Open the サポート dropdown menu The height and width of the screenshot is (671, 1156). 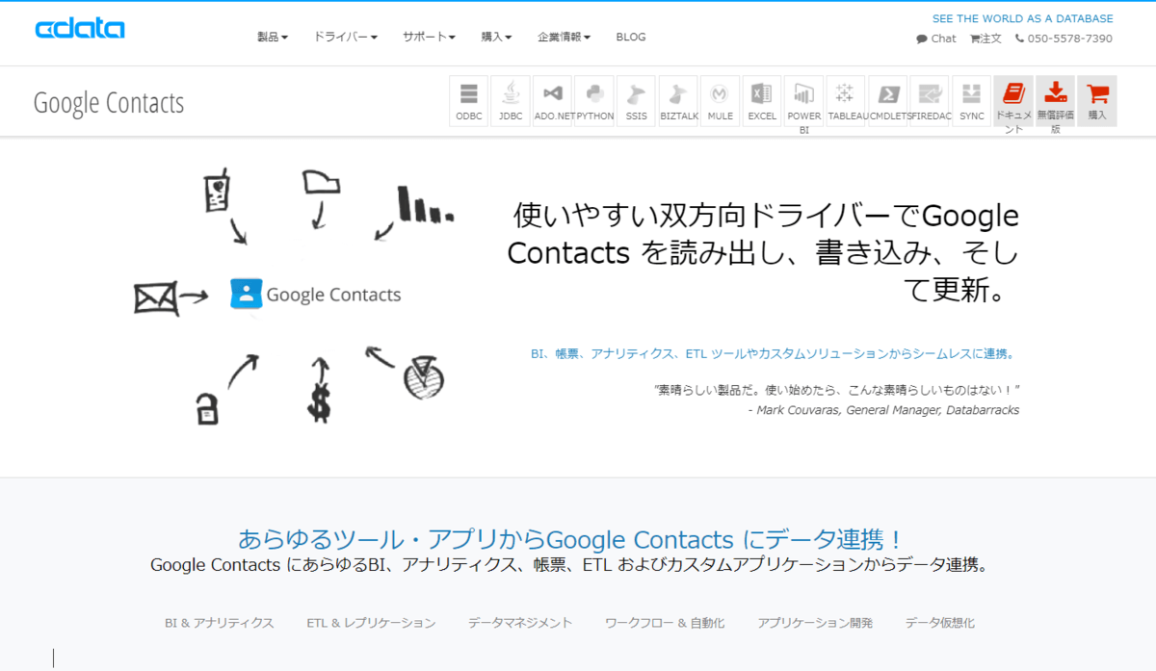[430, 38]
